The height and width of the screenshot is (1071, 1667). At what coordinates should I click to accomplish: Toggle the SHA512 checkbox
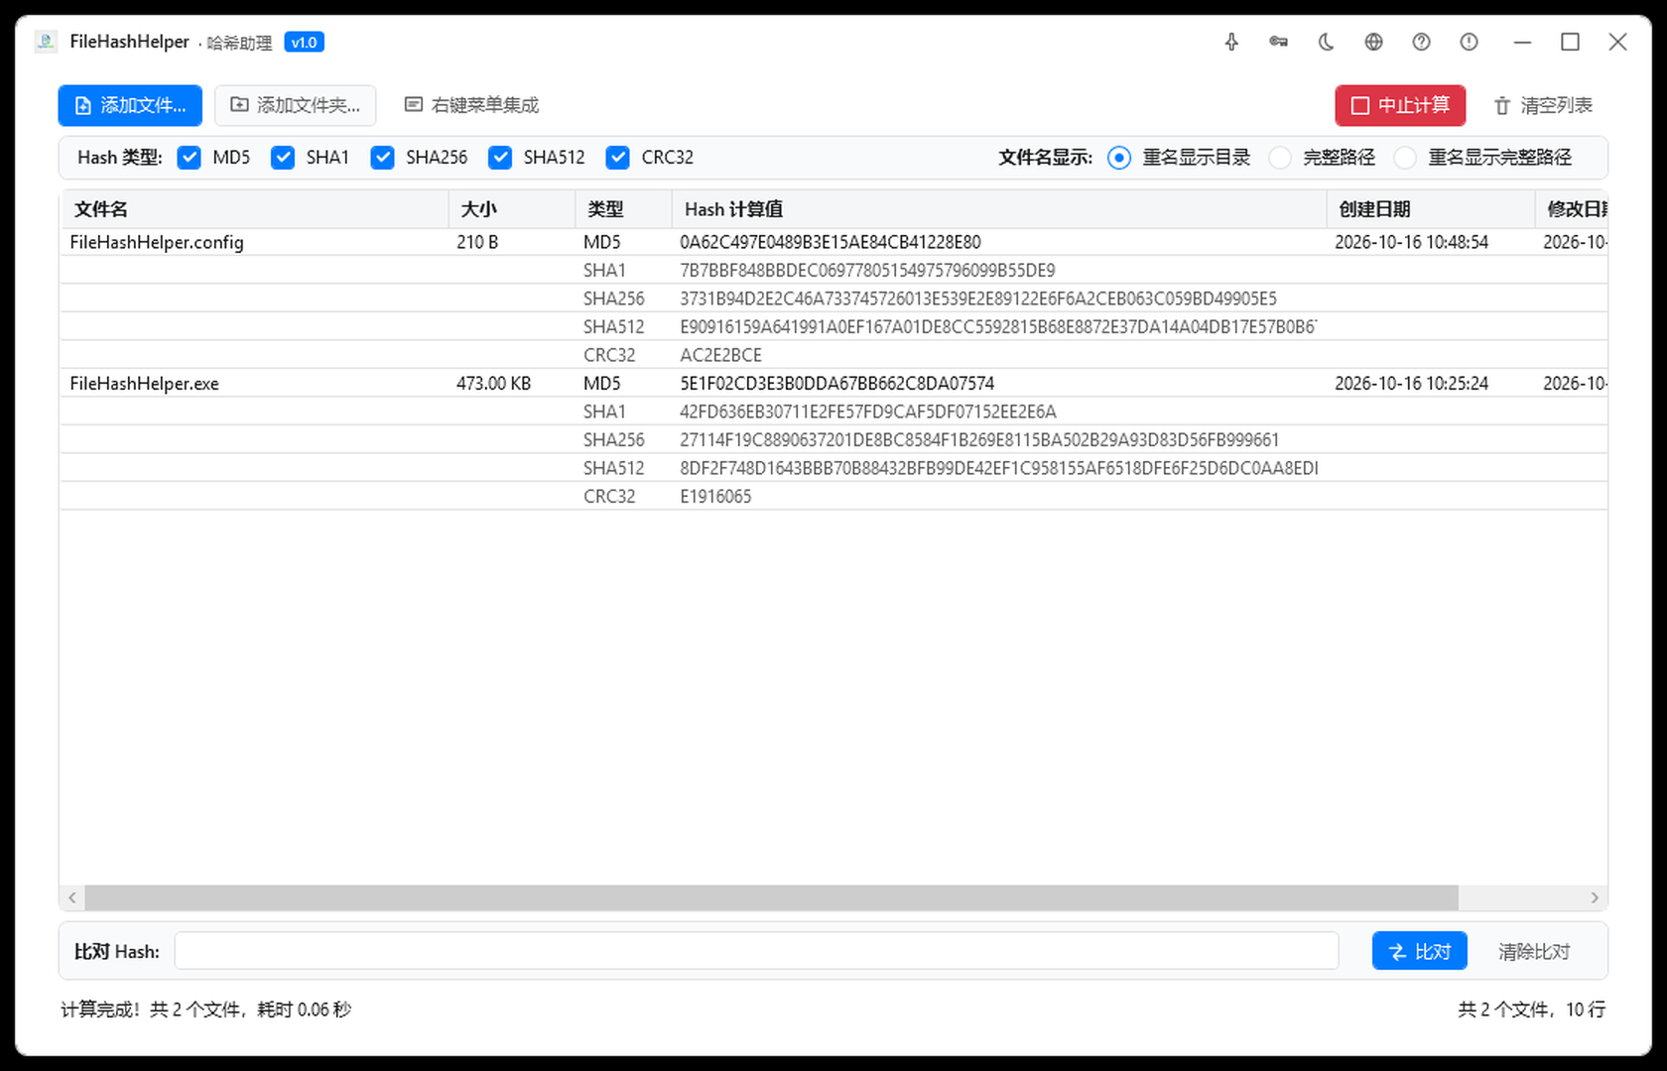coord(500,158)
